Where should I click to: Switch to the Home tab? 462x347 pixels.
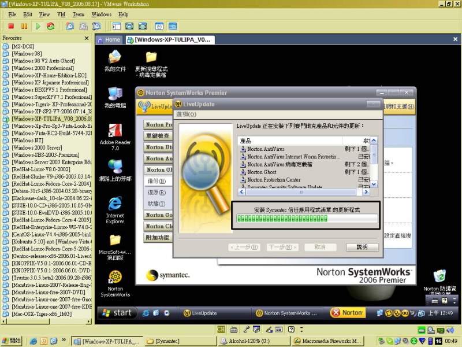109,40
